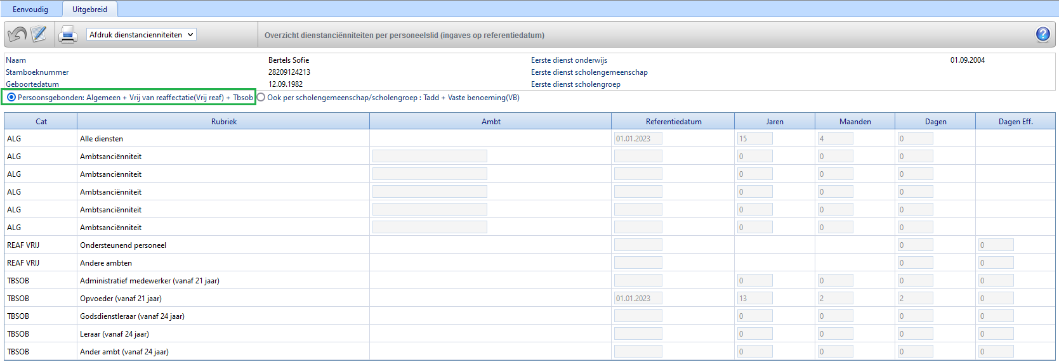Select Persoonsgebonden radio option
The height and width of the screenshot is (362, 1059).
pyautogui.click(x=11, y=97)
